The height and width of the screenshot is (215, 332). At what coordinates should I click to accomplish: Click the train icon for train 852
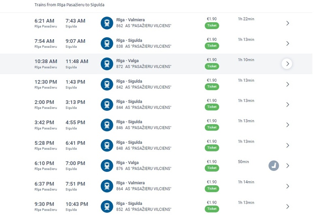(106, 206)
